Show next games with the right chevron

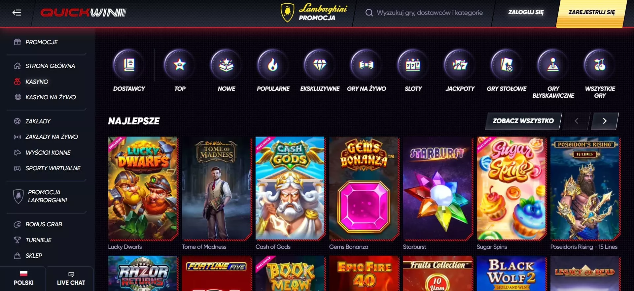point(605,121)
